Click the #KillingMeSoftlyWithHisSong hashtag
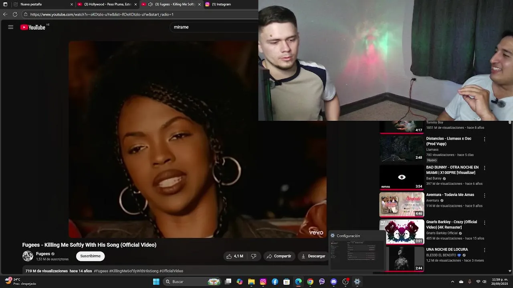513x288 pixels. [x=134, y=271]
